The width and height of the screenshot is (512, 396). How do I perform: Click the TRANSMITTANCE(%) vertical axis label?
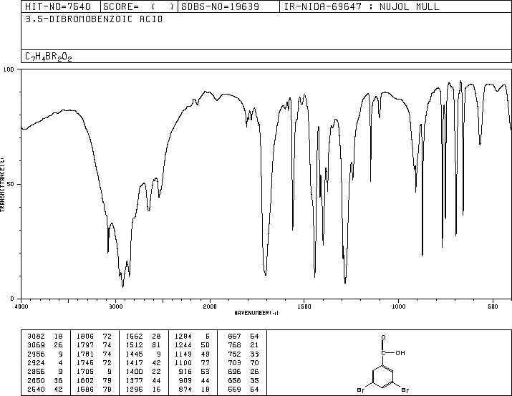tap(2, 185)
